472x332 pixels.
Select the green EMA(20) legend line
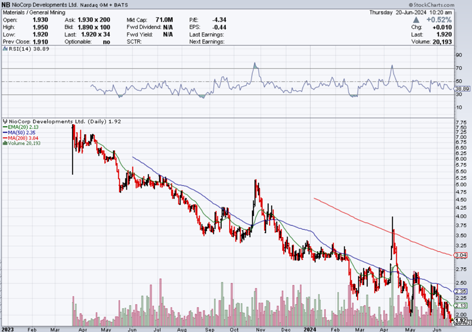click(5, 127)
